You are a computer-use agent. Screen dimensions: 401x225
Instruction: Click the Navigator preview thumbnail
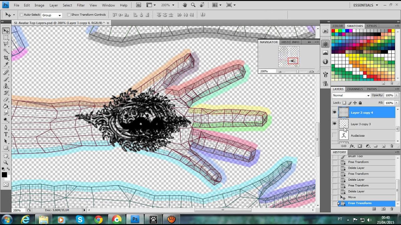289,57
